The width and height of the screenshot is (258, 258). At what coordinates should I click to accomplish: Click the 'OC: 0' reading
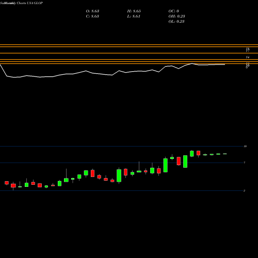(174, 11)
